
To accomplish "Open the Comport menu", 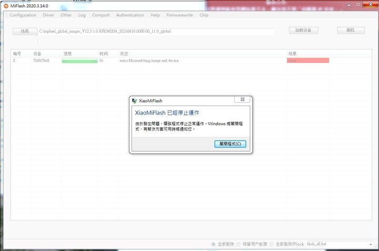I will click(x=101, y=15).
